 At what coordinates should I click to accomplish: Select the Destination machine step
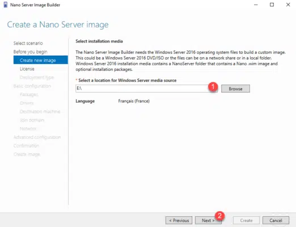pyautogui.click(x=40, y=112)
